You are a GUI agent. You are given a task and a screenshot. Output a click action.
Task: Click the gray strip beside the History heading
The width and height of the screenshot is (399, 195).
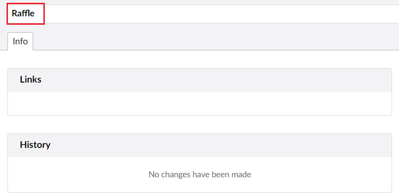233,145
